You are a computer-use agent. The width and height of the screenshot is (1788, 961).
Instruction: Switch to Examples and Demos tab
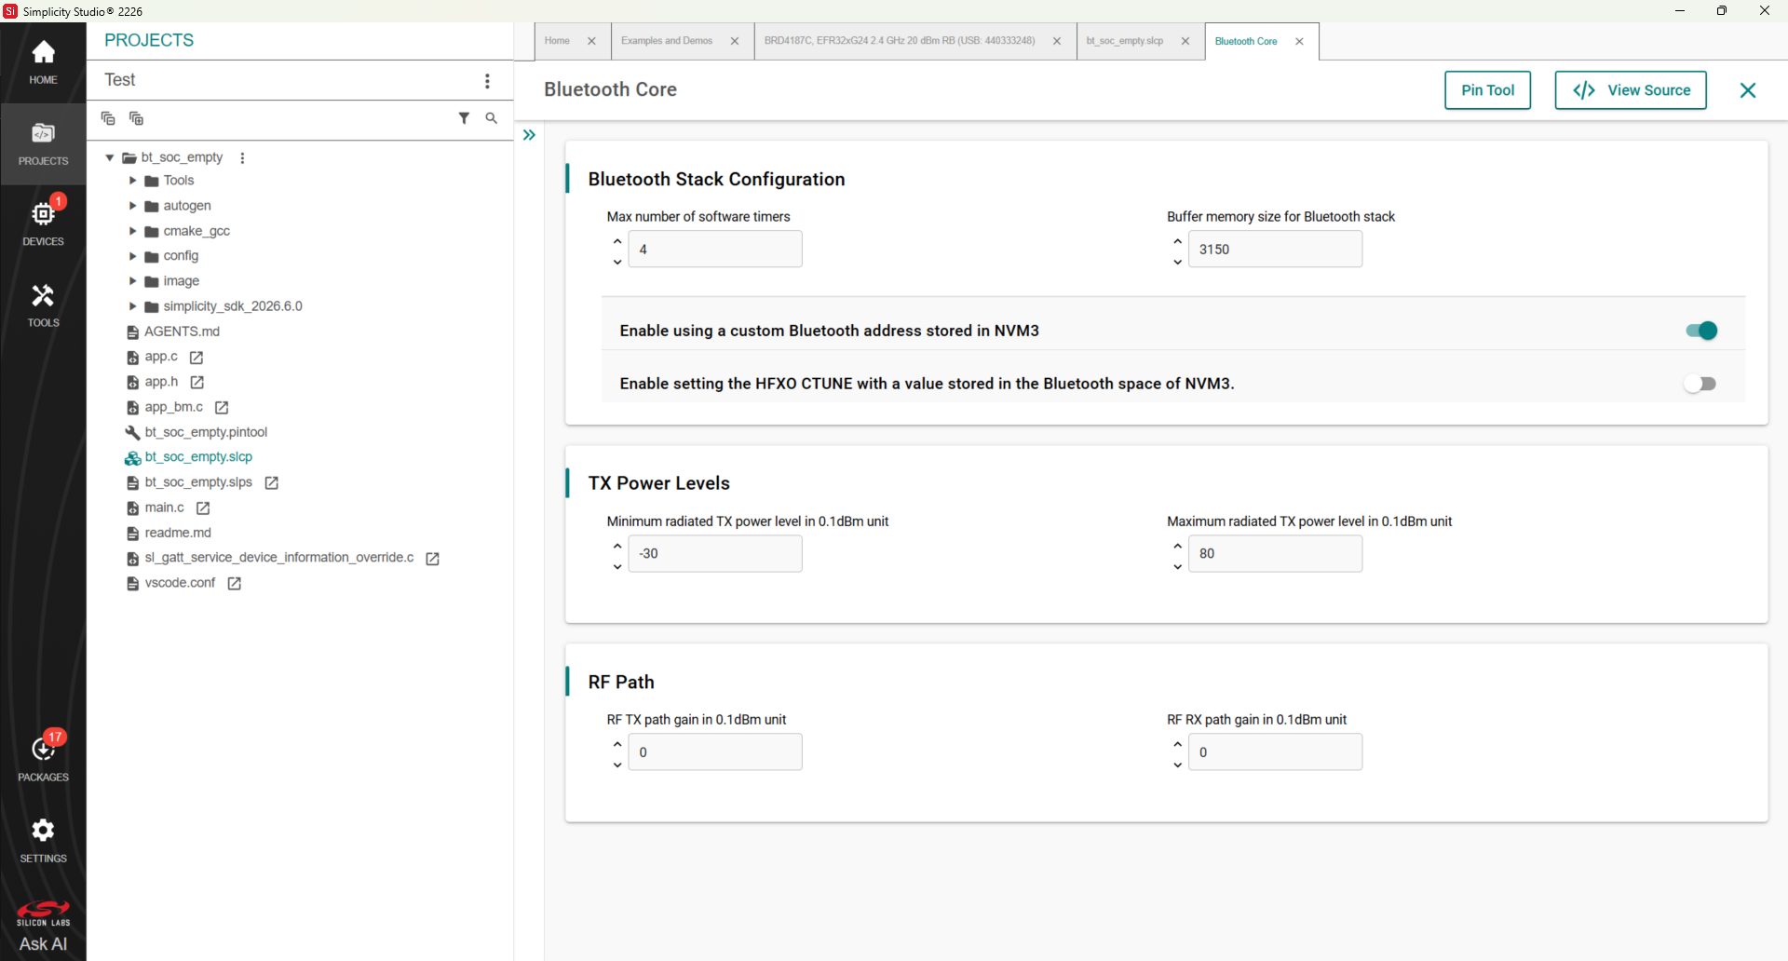click(x=667, y=41)
